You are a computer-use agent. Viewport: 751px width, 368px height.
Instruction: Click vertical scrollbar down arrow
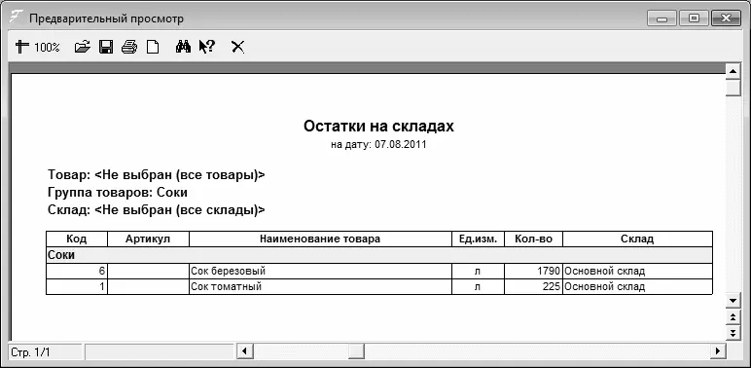[733, 302]
